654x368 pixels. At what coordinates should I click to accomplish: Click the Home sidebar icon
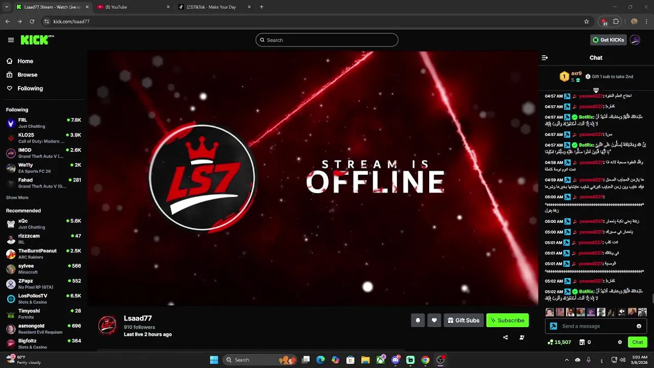(9, 61)
